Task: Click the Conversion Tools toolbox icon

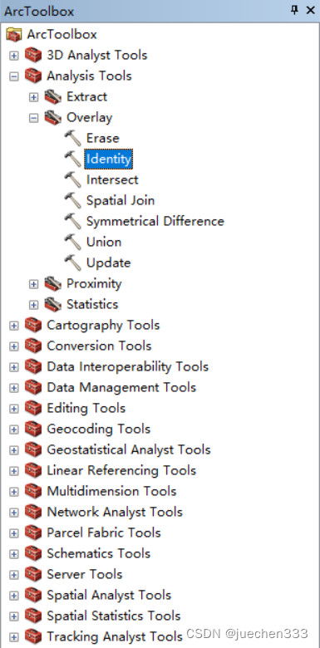Action: click(x=33, y=346)
